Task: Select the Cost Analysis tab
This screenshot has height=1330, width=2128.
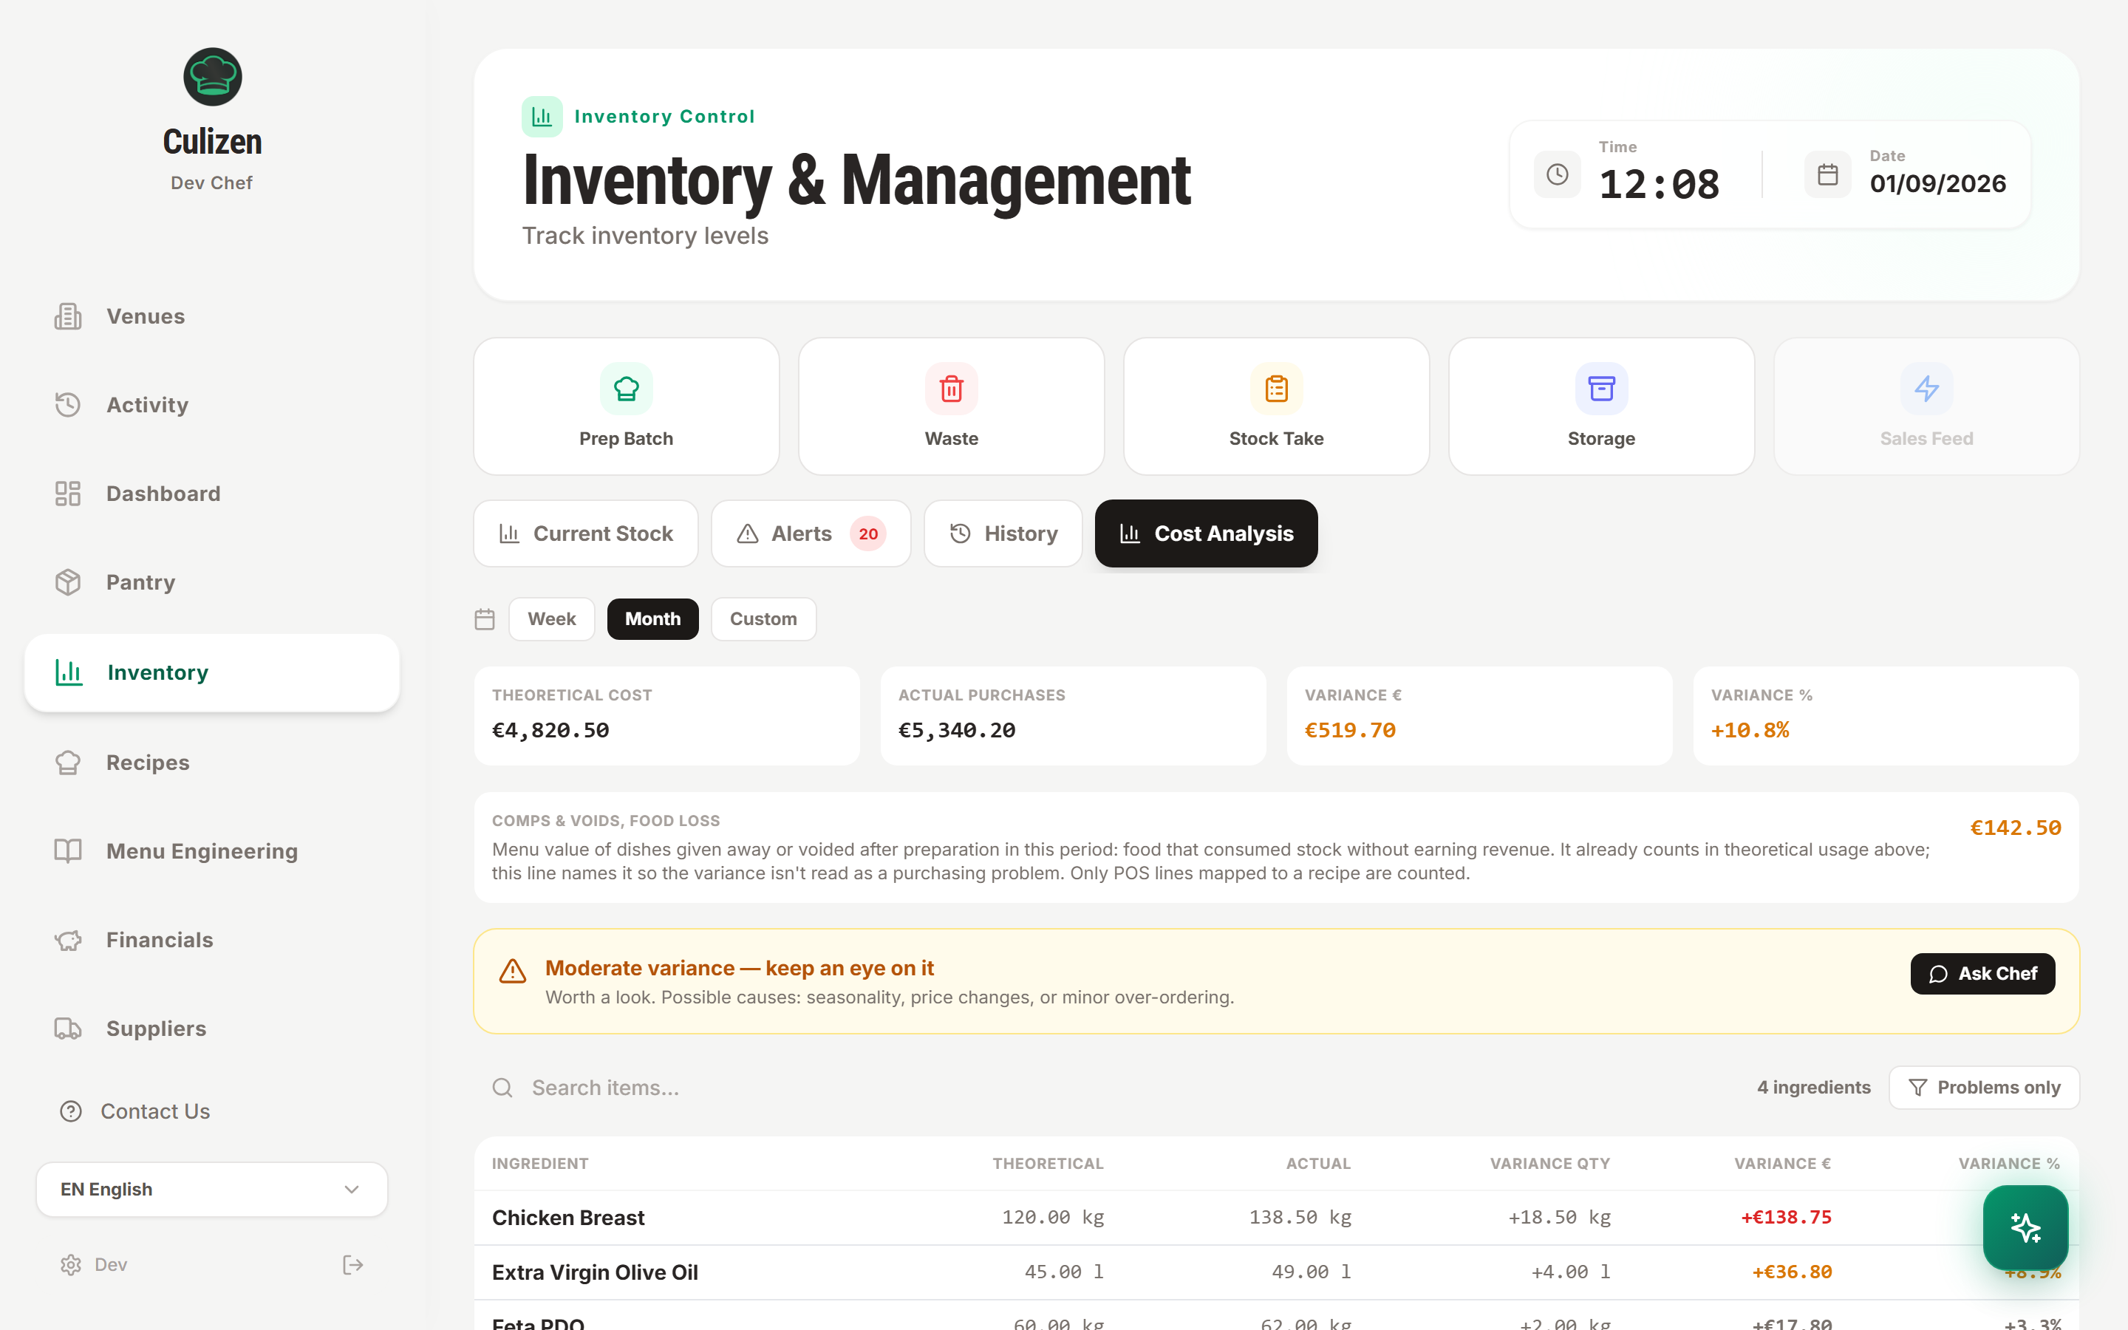Action: (1206, 533)
